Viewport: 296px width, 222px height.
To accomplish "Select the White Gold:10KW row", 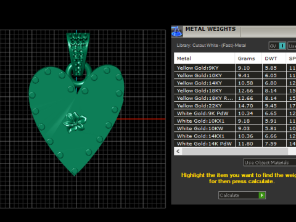I will (235, 128).
